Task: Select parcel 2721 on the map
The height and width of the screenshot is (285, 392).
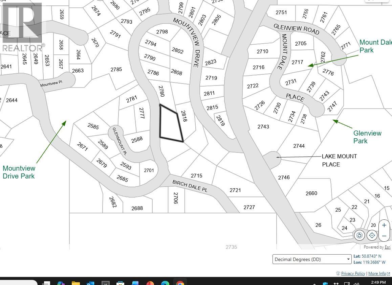Action: 235,190
